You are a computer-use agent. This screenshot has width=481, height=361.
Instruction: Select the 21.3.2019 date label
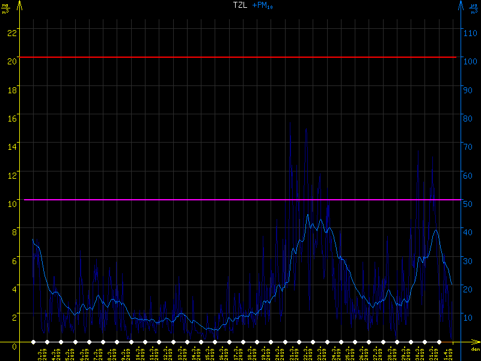293,353
